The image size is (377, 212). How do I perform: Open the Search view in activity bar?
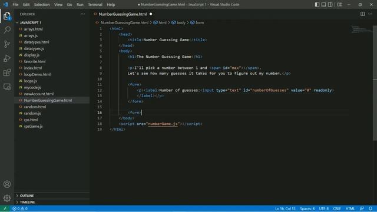(x=7, y=30)
